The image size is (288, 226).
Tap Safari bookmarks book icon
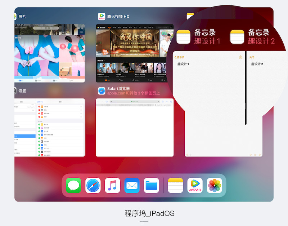click(x=107, y=102)
